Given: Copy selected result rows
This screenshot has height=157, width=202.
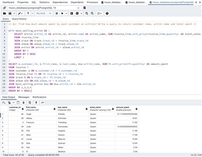Looking at the screenshot, I should click(9, 102).
